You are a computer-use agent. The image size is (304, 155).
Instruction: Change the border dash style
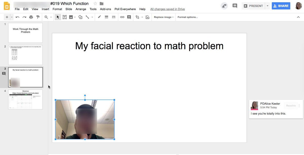(x=113, y=17)
